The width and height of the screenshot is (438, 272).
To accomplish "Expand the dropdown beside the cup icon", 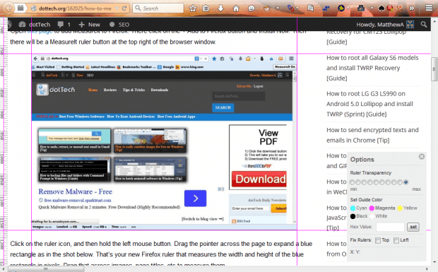I will coord(278,8).
